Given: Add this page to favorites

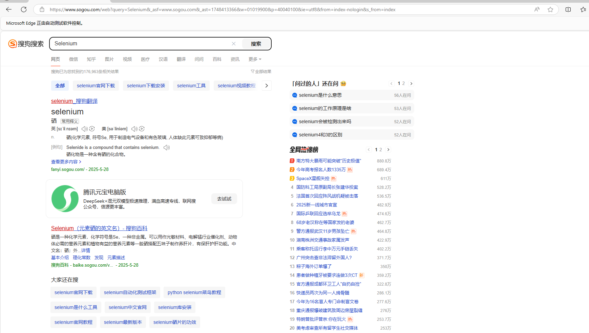Looking at the screenshot, I should [x=550, y=9].
